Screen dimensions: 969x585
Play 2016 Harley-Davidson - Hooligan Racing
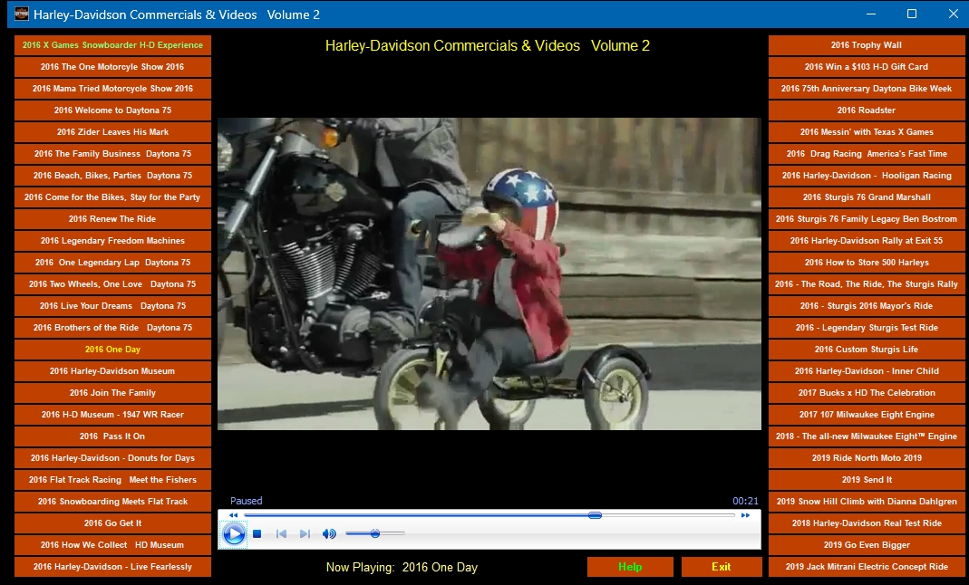(x=867, y=176)
